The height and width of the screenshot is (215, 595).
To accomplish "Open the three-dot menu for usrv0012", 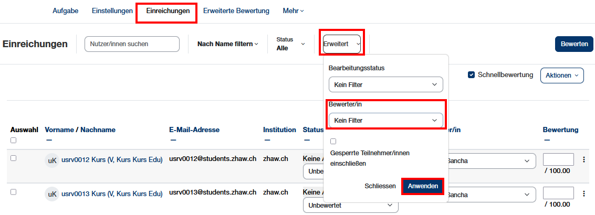I will (584, 160).
